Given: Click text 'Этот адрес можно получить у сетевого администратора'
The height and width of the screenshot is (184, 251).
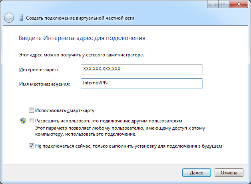Looking at the screenshot, I should tap(82, 55).
